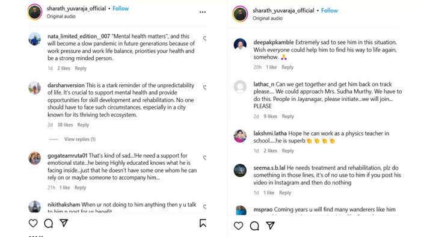Like gogateamruta01's comment heart
The width and height of the screenshot is (421, 237).
[204, 158]
